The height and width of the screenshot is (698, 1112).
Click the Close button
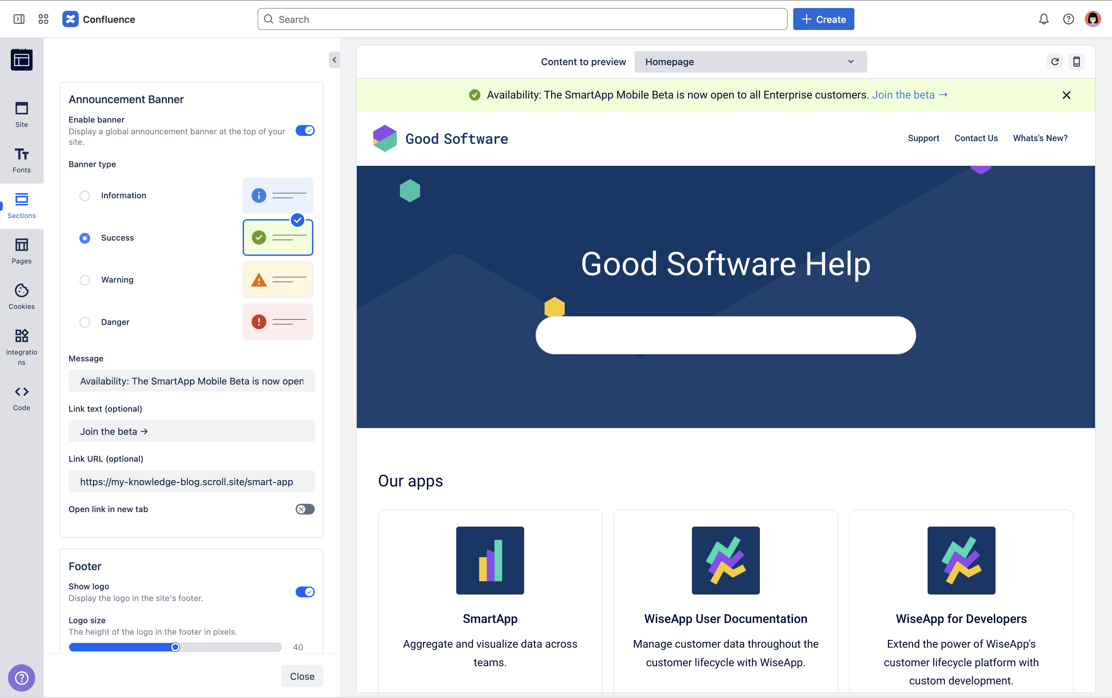tap(302, 676)
